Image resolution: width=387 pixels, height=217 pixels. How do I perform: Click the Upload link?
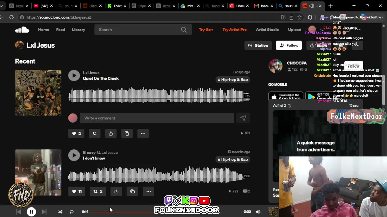[294, 30]
